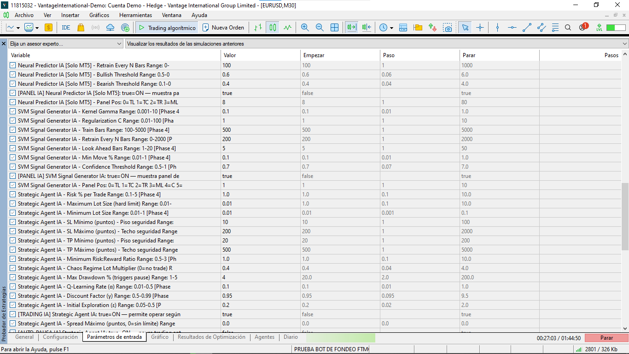Click the Nueva Orden button
Viewport: 629px width, 354px height.
point(223,28)
